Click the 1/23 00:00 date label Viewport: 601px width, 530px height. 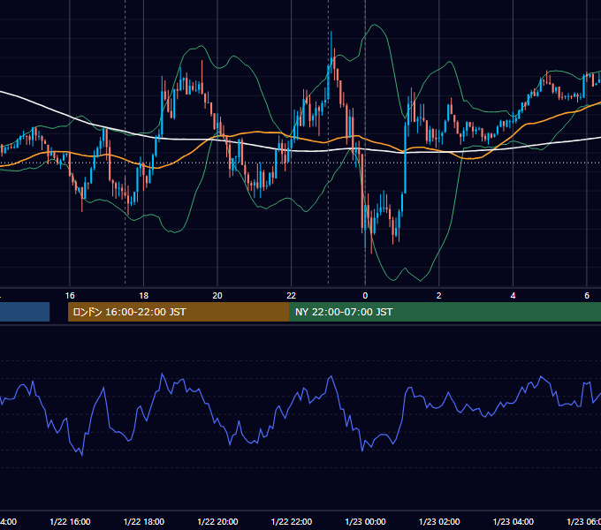(x=365, y=522)
